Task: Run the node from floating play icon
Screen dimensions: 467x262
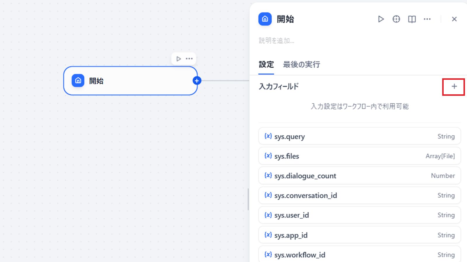Action: [179, 59]
